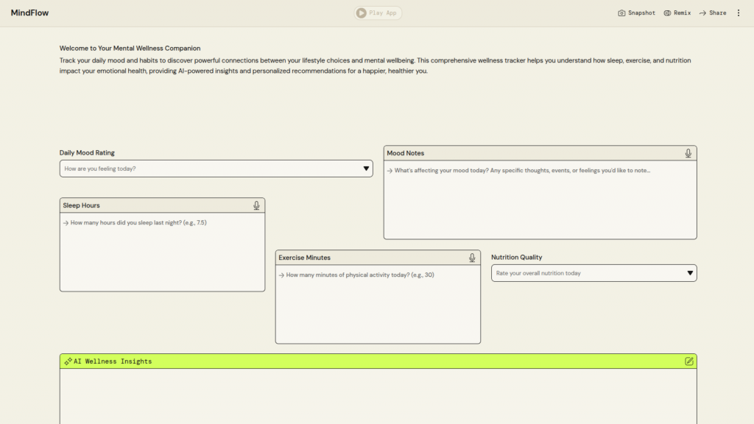Image resolution: width=754 pixels, height=424 pixels.
Task: Click the Mood Notes microphone icon
Action: click(688, 153)
